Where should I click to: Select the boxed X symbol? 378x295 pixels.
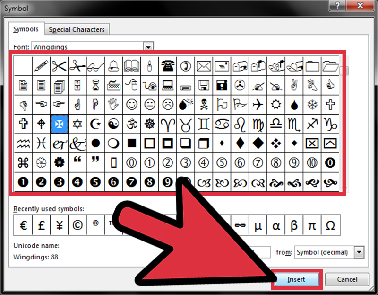click(312, 143)
